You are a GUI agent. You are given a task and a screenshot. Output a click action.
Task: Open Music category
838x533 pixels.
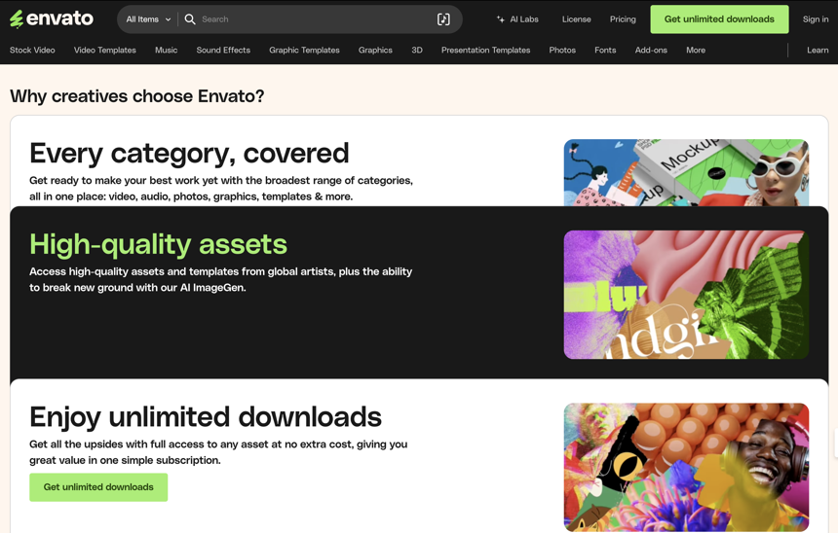click(x=167, y=51)
